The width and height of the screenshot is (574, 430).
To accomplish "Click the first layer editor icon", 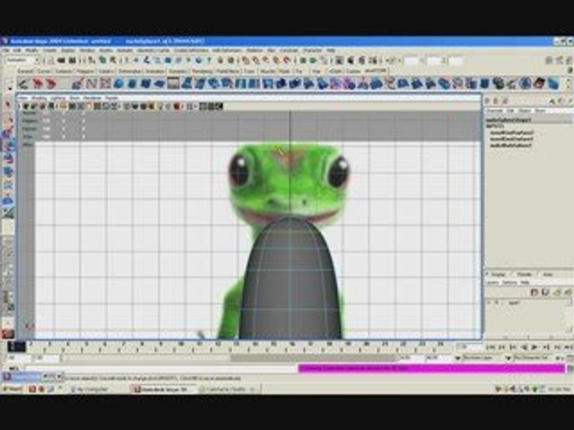I will pyautogui.click(x=535, y=292).
